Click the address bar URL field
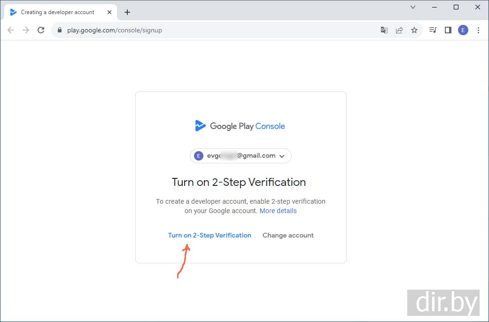This screenshot has height=322, width=489. click(x=211, y=30)
